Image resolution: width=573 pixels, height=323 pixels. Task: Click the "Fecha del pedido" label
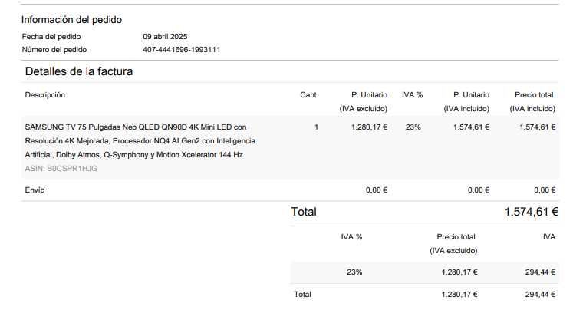coord(51,36)
